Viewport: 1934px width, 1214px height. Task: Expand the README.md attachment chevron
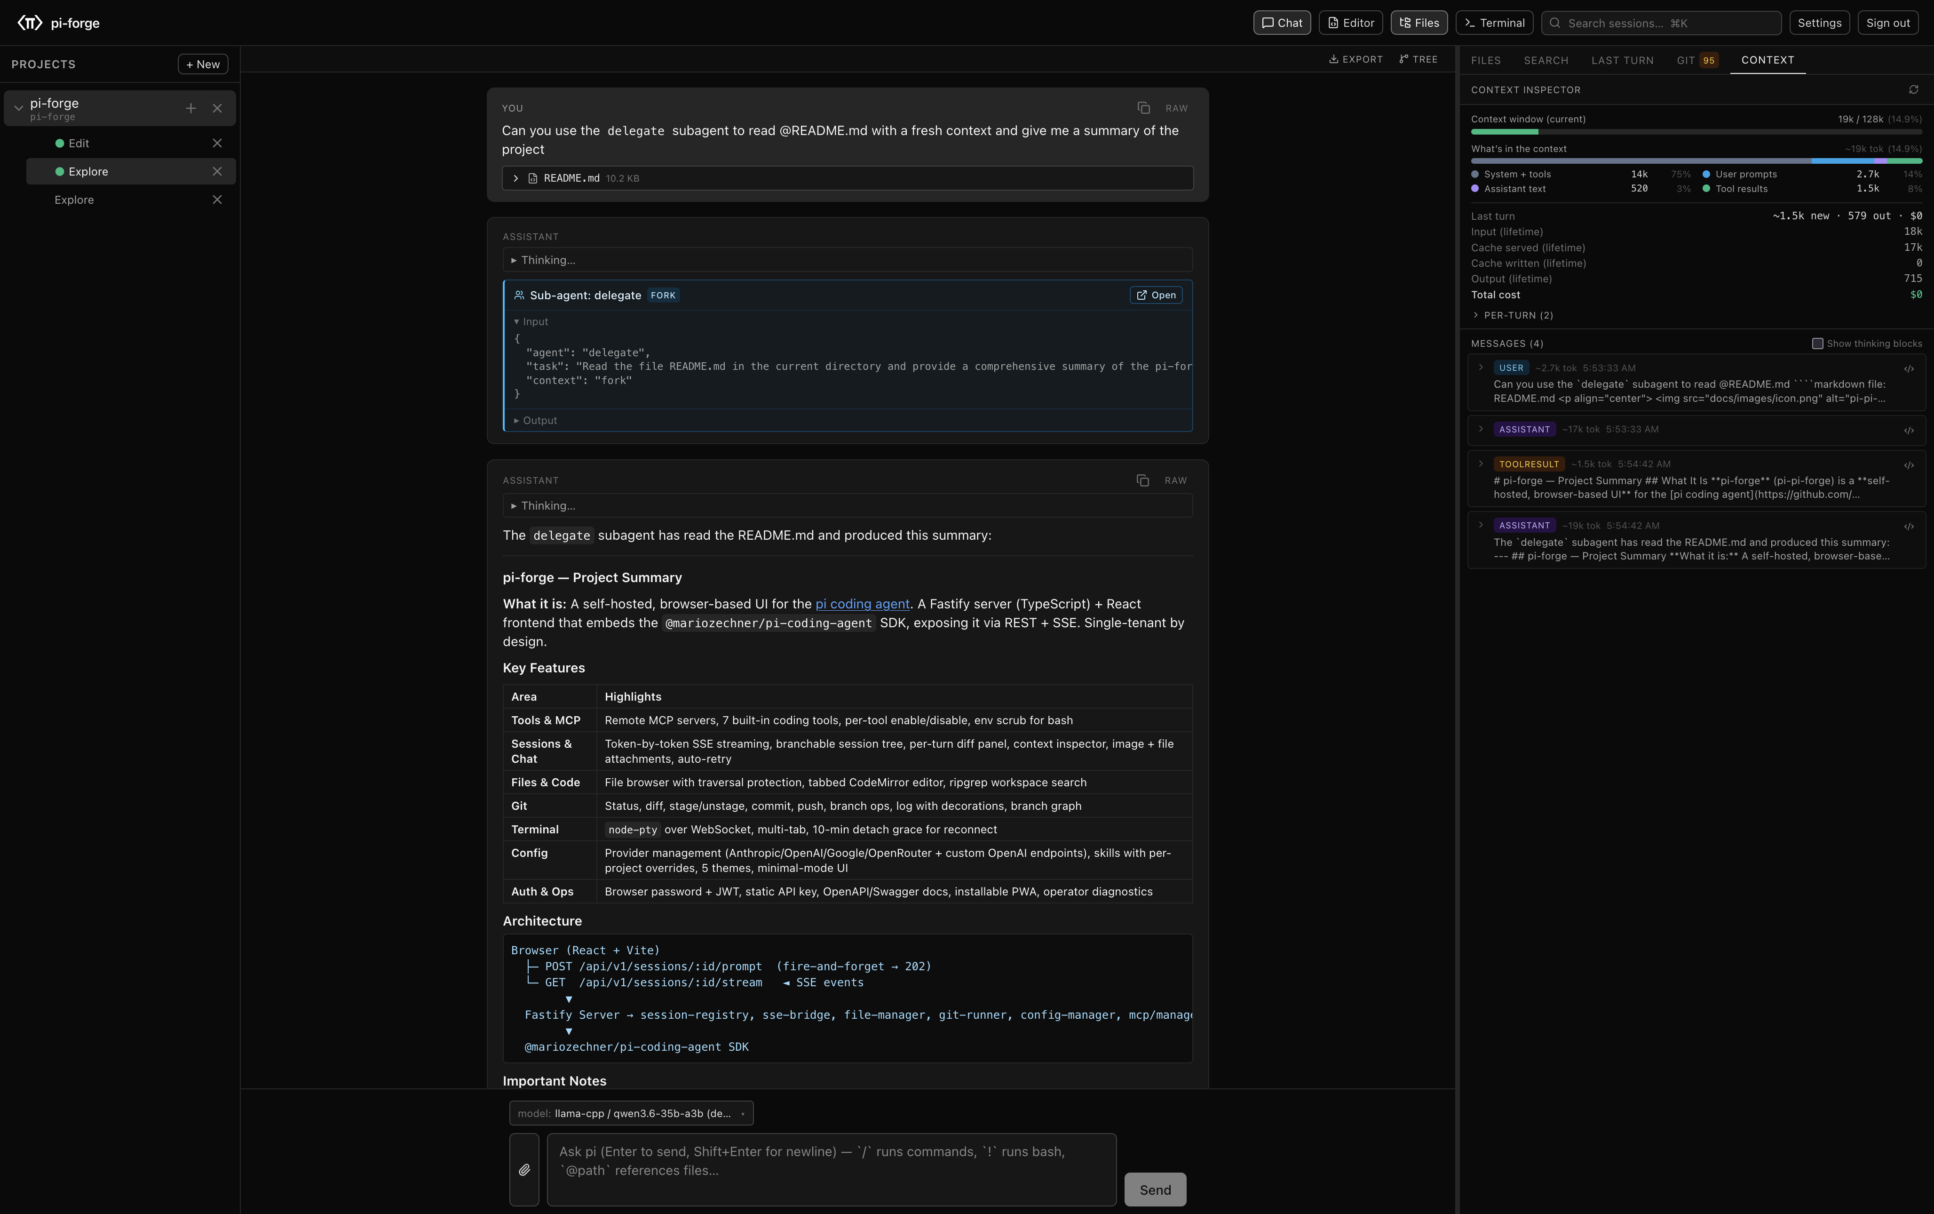click(516, 178)
